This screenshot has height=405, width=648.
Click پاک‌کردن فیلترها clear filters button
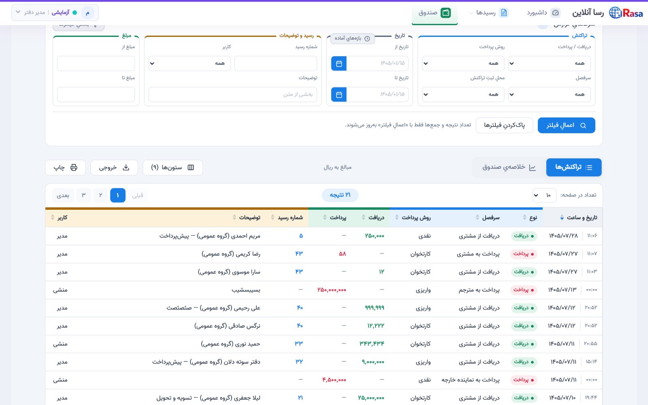pos(504,126)
